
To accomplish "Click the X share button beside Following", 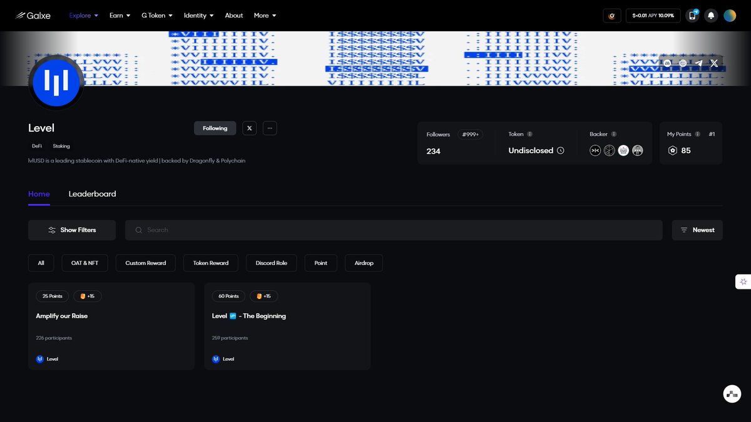I will pos(249,128).
